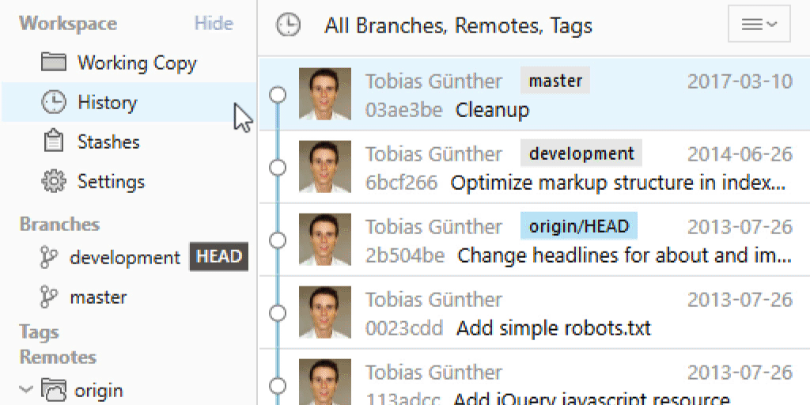Select the Cleanup commit 03ae3be

coord(492,110)
